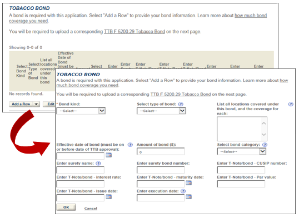Focus the surety name field
The width and height of the screenshot is (299, 217).
pyautogui.click(x=81, y=170)
